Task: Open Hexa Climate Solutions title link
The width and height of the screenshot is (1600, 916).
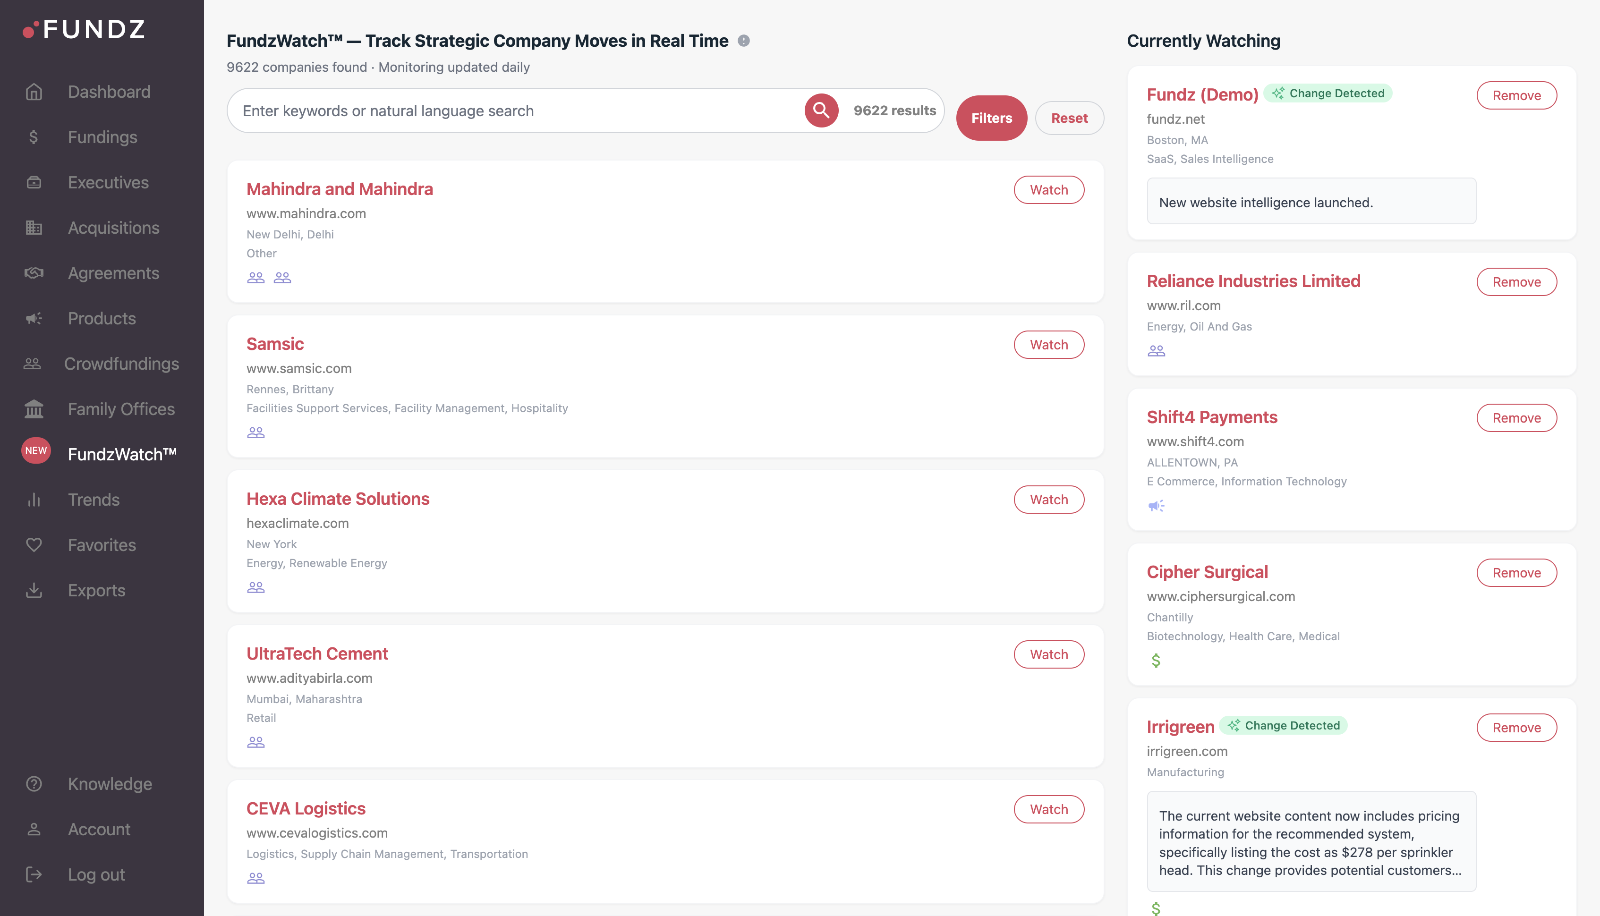Action: [338, 498]
